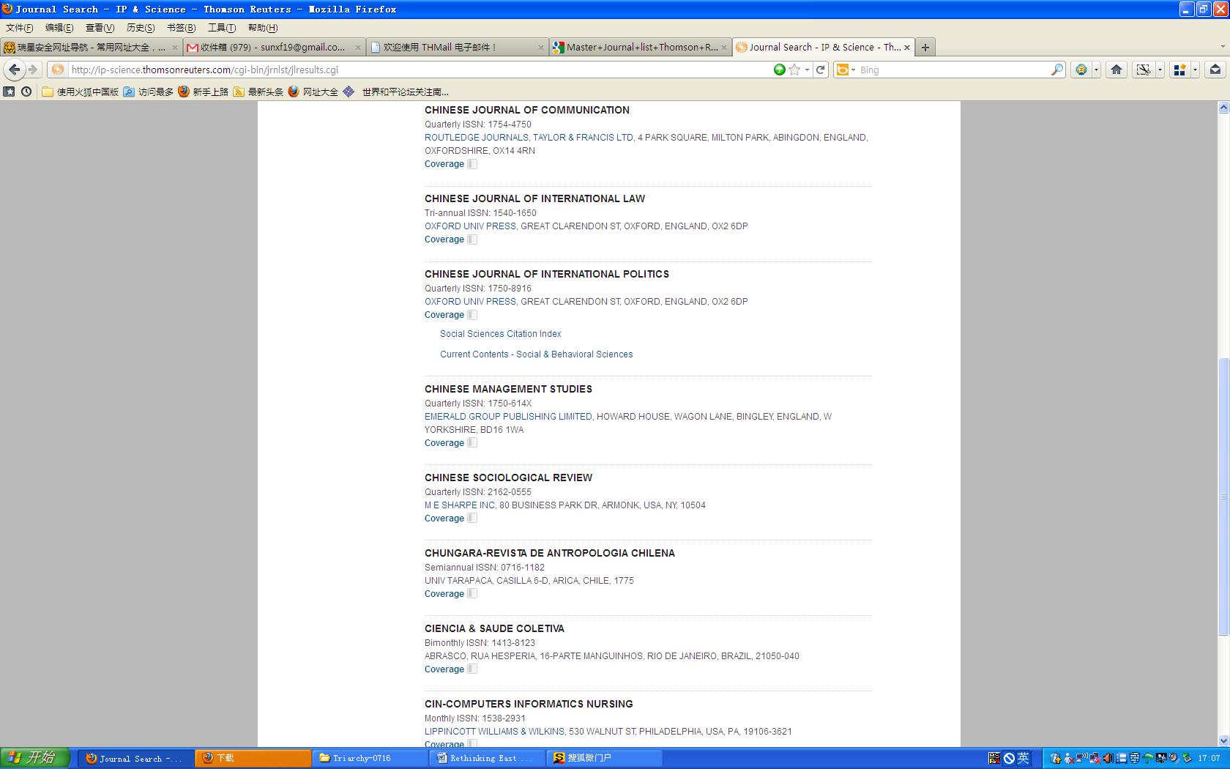This screenshot has height=769, width=1230.
Task: Click the site identity icon in address bar
Action: (58, 70)
